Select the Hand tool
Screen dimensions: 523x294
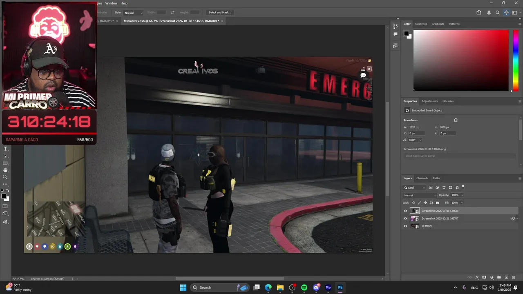coord(5,170)
